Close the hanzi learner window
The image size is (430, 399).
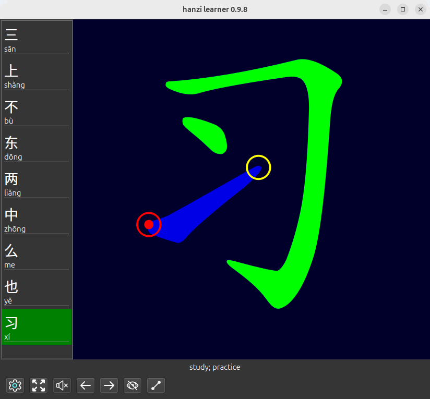click(x=421, y=9)
